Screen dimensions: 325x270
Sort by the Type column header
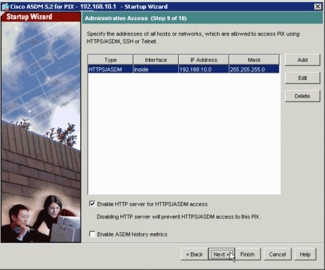pyautogui.click(x=110, y=60)
